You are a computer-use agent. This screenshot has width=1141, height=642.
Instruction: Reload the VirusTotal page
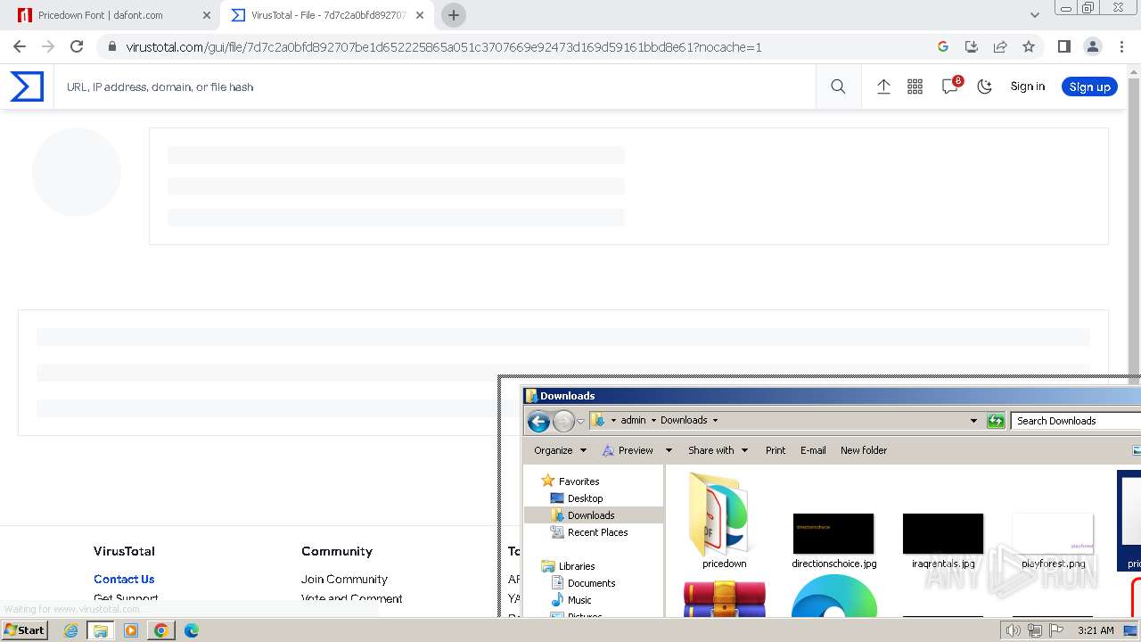(77, 46)
